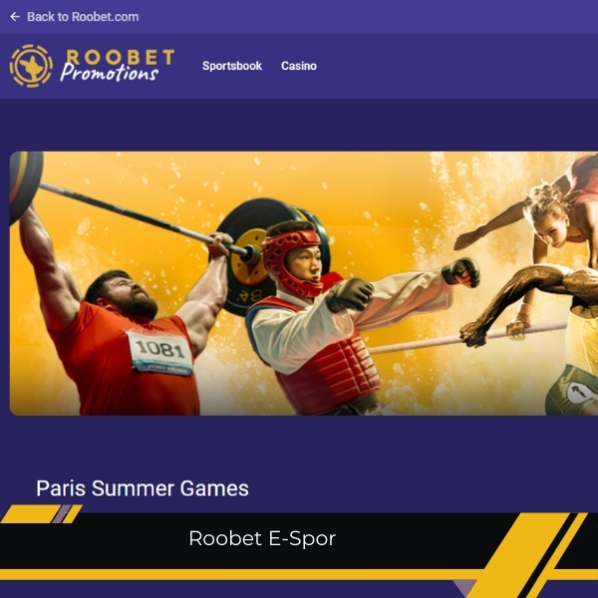The image size is (598, 598).
Task: Open the Casino menu item
Action: (299, 66)
